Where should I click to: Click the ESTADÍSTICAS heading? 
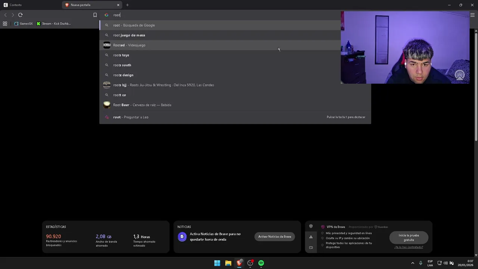point(56,227)
